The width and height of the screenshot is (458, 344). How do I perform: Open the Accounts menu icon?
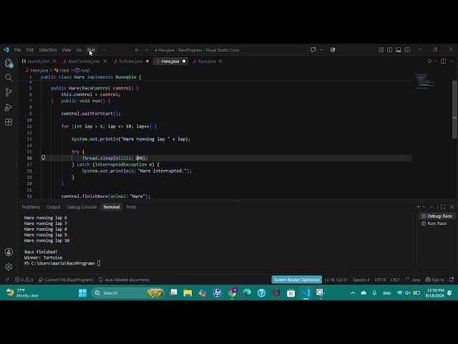9,252
